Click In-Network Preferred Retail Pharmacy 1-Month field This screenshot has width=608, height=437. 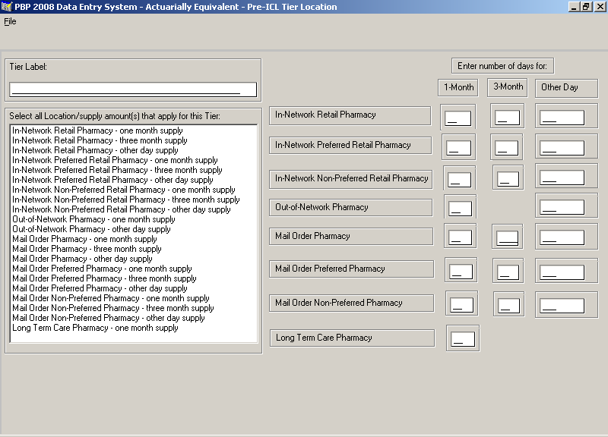click(459, 148)
